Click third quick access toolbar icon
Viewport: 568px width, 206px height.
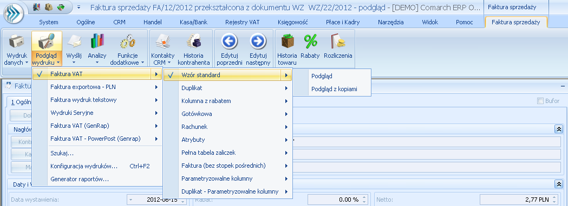(60, 7)
